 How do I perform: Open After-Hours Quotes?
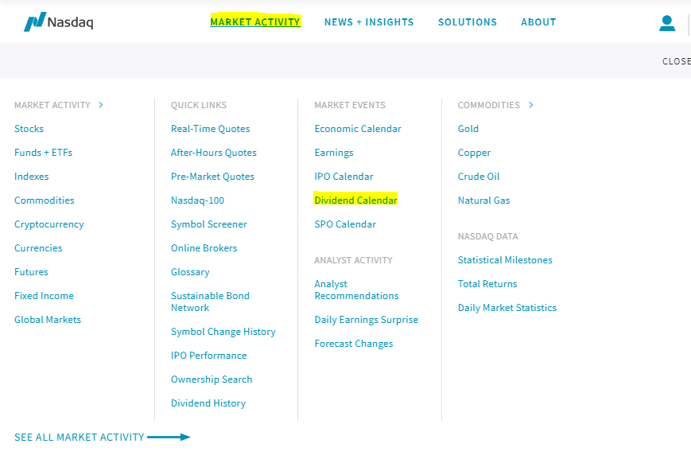[214, 153]
